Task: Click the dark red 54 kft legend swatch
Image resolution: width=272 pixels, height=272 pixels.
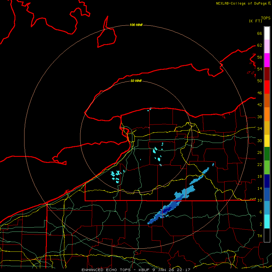Action: (267, 74)
